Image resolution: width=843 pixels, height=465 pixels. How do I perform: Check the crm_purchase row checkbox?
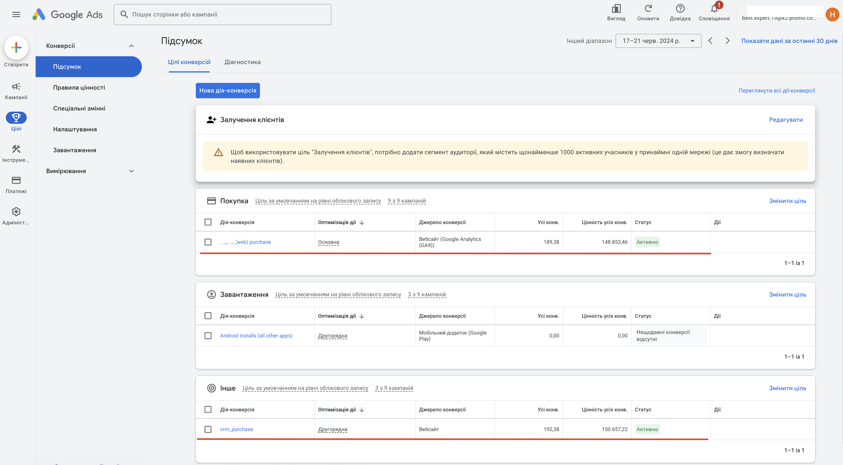[x=208, y=429]
